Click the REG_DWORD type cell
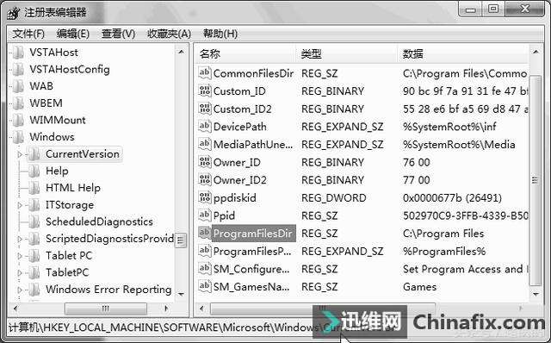Image resolution: width=551 pixels, height=343 pixels. tap(334, 198)
